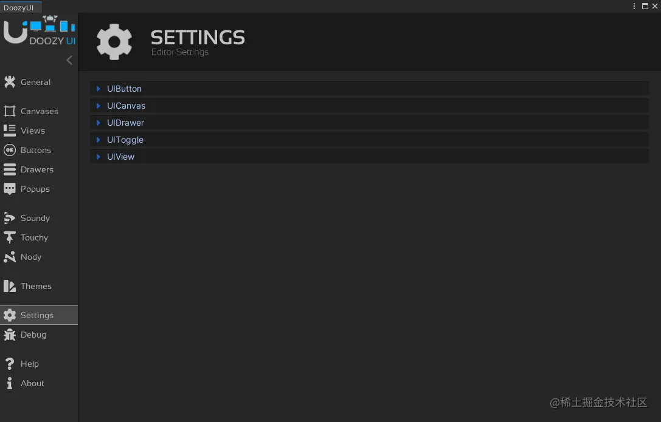Click the Debug bug icon
The image size is (661, 422).
(x=9, y=335)
